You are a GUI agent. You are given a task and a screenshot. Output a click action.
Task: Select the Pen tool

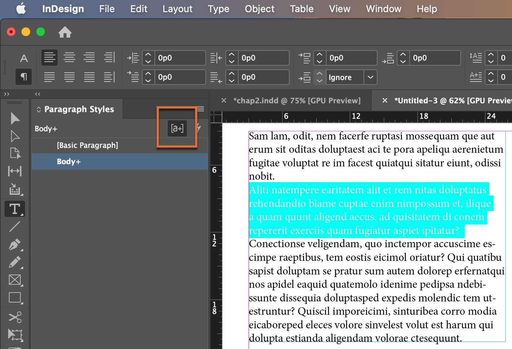coord(14,244)
